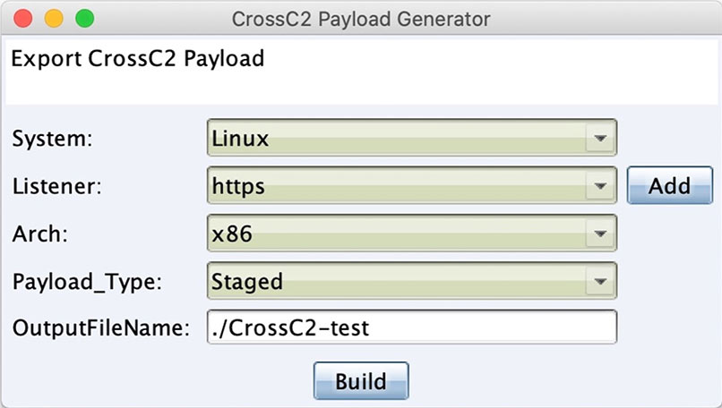Close the CrossC2 Payload Generator window
Image resolution: width=722 pixels, height=408 pixels.
(x=23, y=19)
